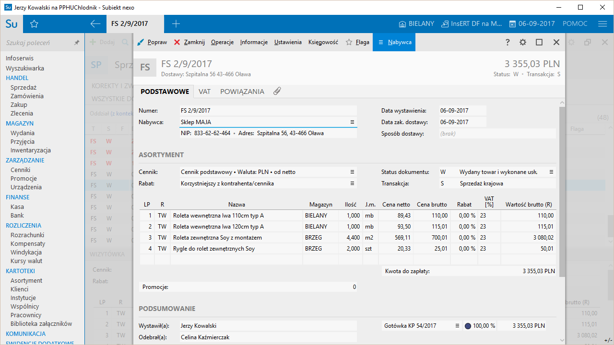
Task: Click the Popraw pencil icon
Action: [x=141, y=42]
